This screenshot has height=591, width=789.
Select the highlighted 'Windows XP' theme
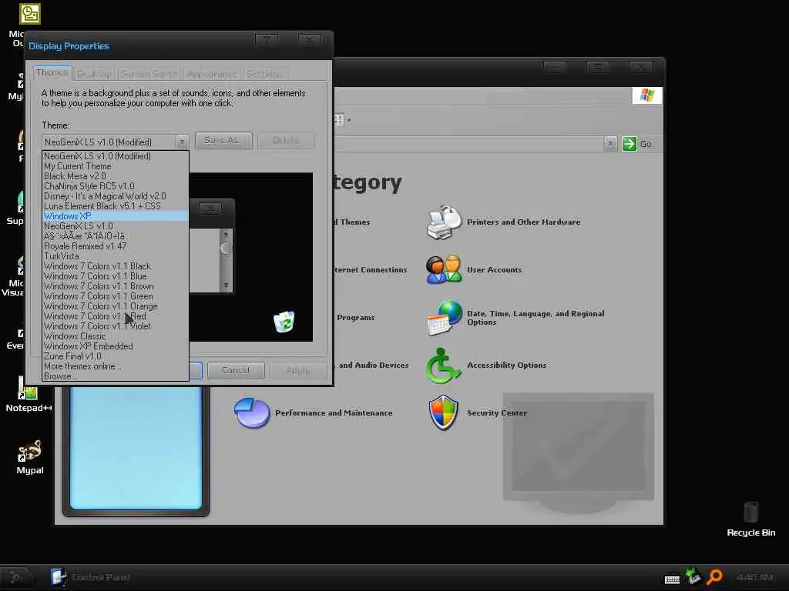pos(116,216)
